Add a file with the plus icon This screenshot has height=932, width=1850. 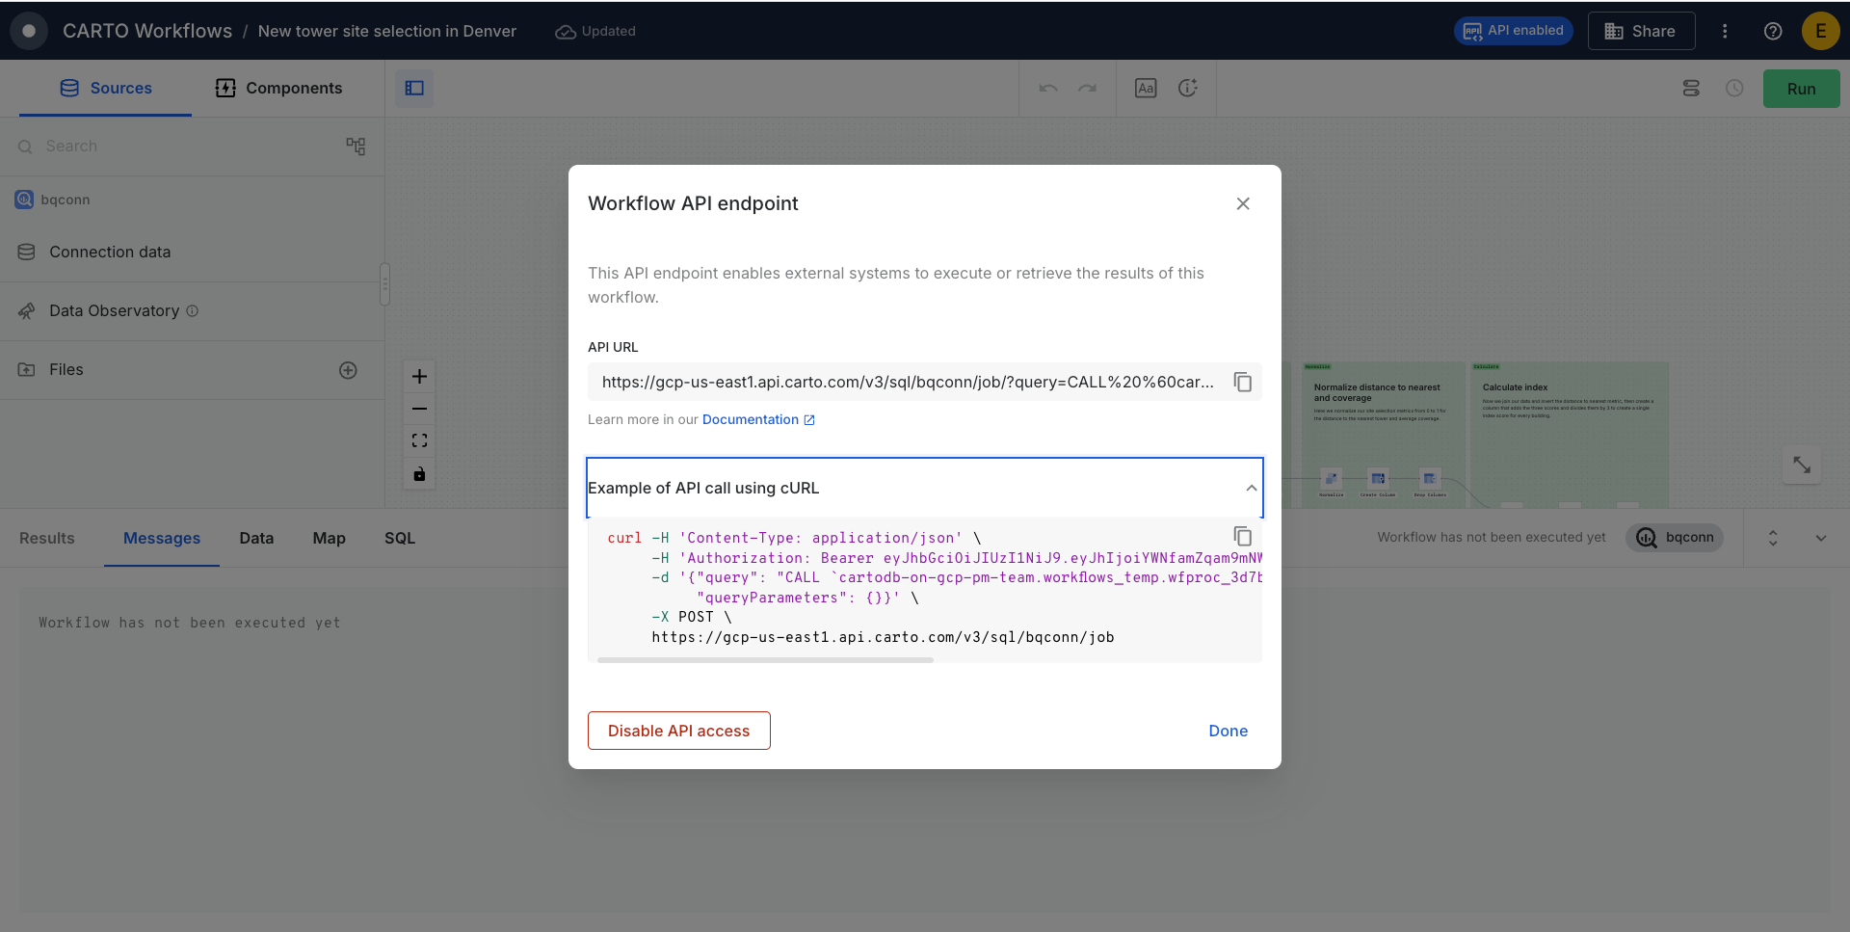click(348, 370)
